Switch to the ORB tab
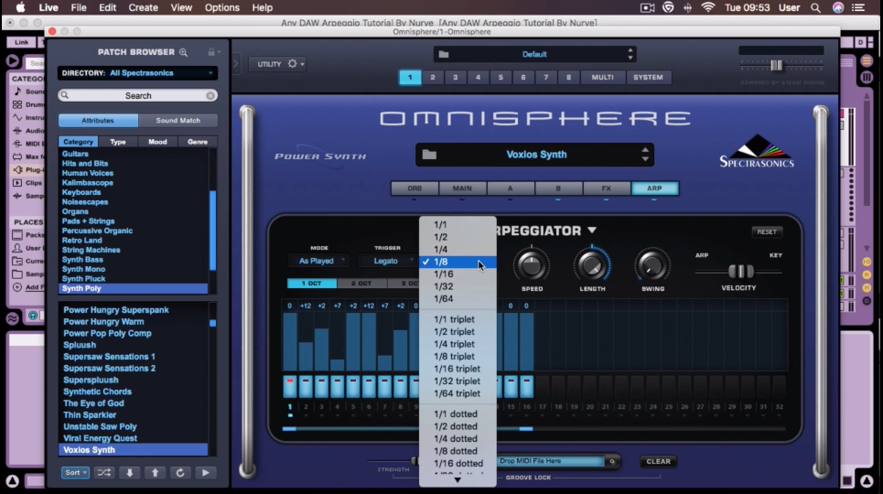The height and width of the screenshot is (494, 883). click(415, 188)
